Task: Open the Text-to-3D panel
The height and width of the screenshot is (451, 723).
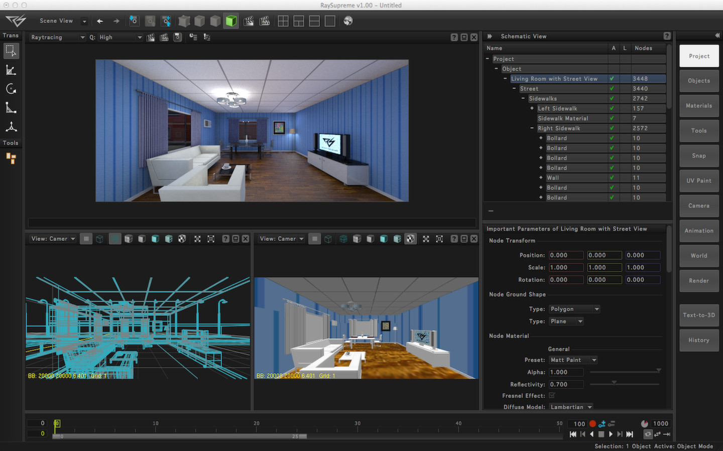Action: tap(699, 315)
